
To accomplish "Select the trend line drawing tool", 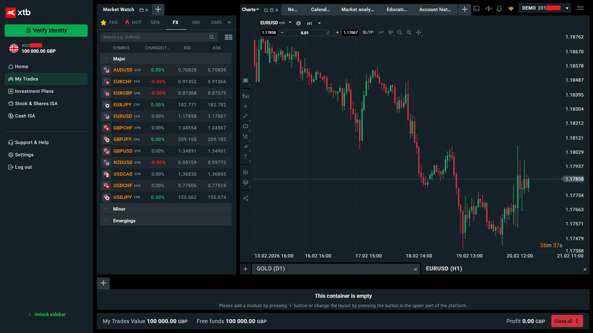I will click(246, 116).
